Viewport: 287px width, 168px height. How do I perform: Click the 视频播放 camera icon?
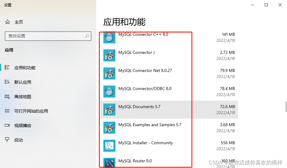click(7, 125)
